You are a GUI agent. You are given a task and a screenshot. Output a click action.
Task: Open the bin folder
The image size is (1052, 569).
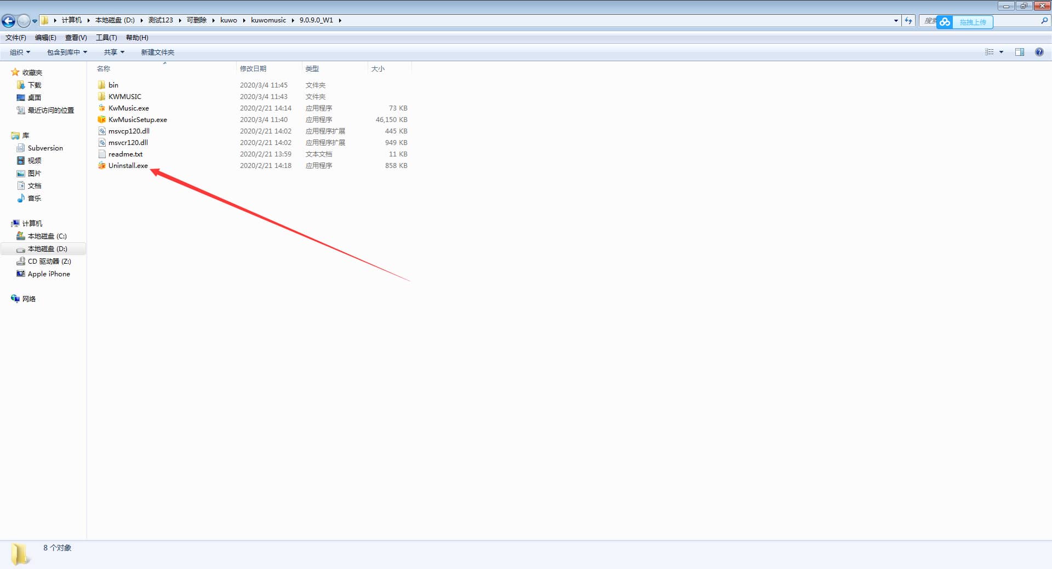click(113, 85)
